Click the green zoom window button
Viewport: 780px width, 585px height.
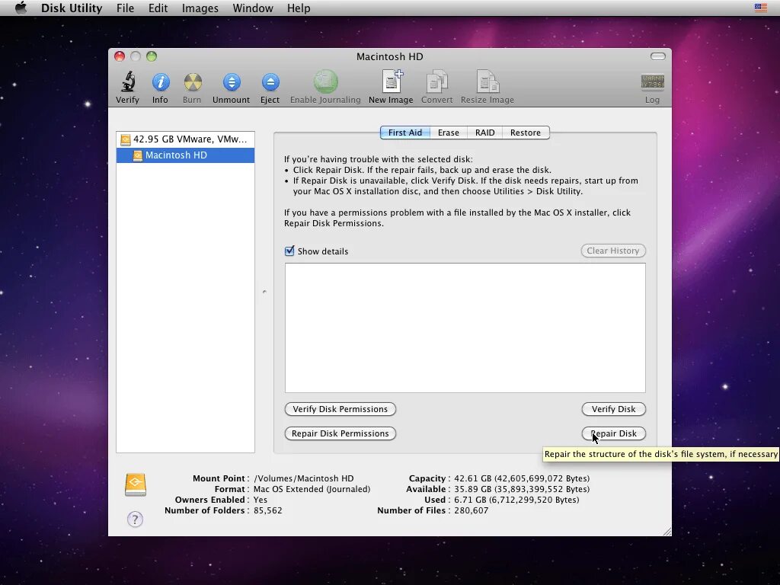[152, 56]
